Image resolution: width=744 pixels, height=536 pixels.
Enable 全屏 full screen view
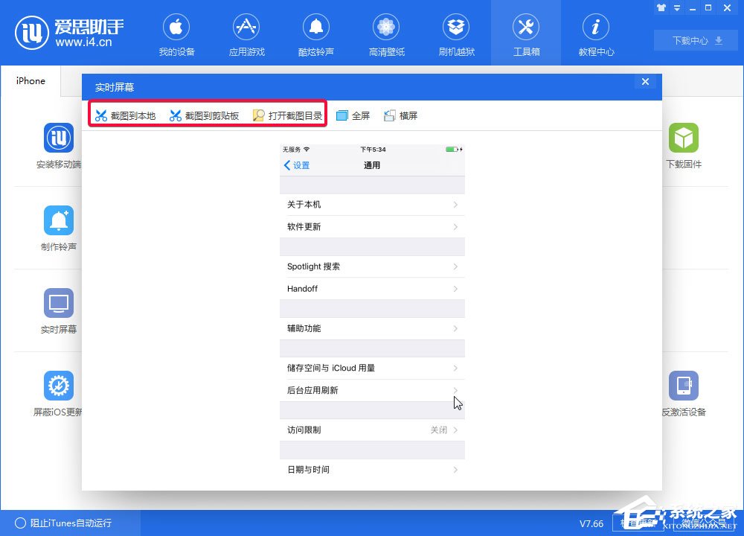(x=353, y=115)
